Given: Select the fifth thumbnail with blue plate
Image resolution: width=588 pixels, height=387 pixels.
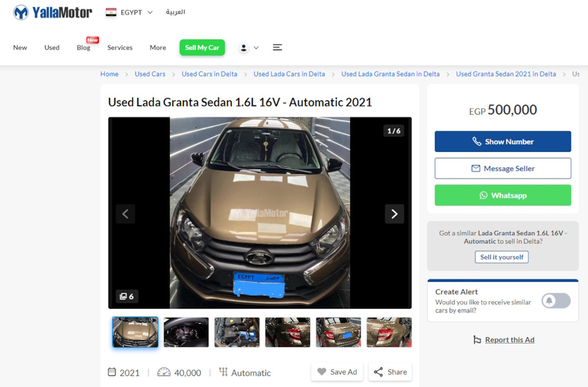Looking at the screenshot, I should pyautogui.click(x=339, y=332).
